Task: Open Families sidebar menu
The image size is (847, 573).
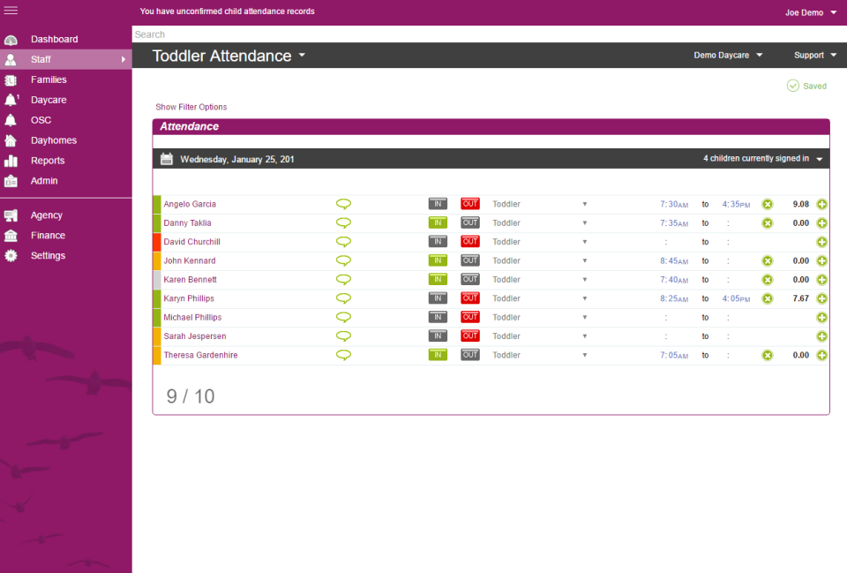Action: tap(66, 79)
